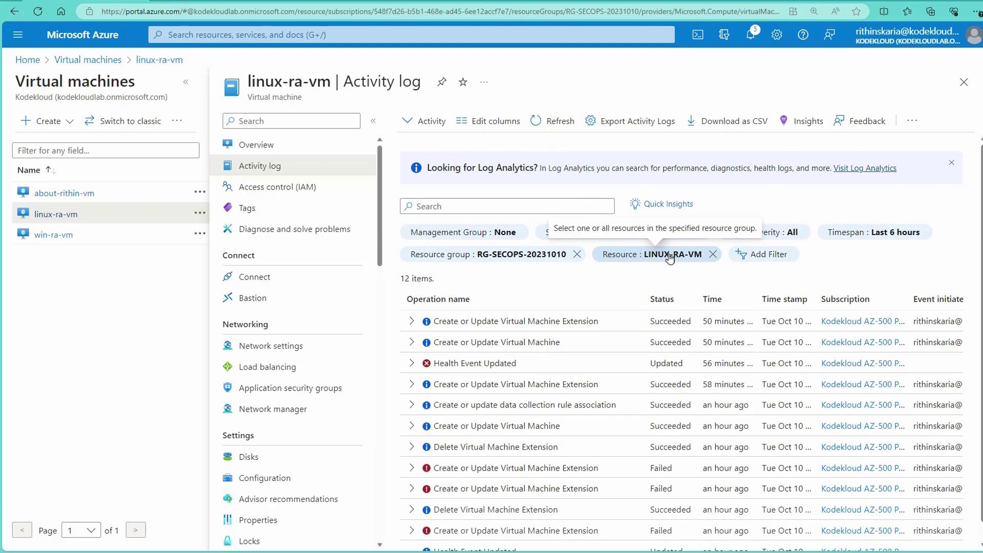
Task: Open the page number dropdown
Action: (81, 530)
